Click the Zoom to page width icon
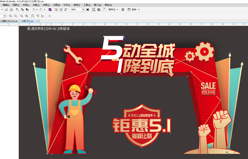 pos(38,16)
